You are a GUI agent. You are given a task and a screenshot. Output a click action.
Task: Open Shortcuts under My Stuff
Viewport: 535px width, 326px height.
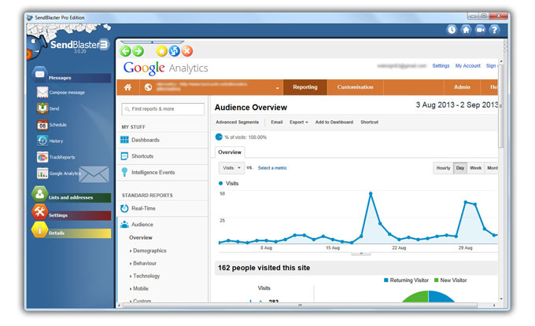click(x=137, y=156)
